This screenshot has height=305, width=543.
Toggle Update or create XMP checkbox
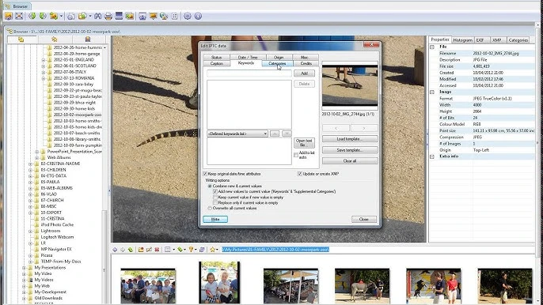click(x=300, y=174)
